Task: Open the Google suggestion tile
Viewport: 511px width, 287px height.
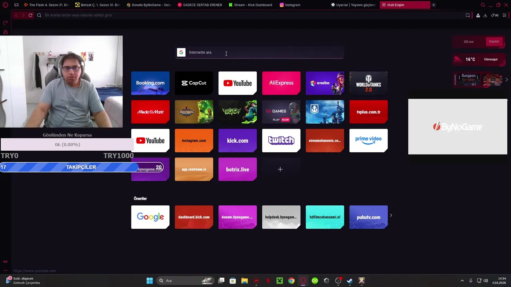Action: (x=150, y=217)
